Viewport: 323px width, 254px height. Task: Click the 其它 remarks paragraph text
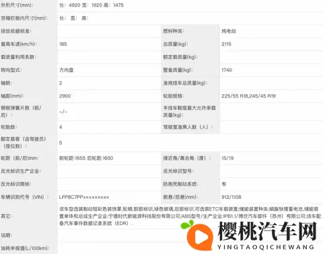[190, 216]
